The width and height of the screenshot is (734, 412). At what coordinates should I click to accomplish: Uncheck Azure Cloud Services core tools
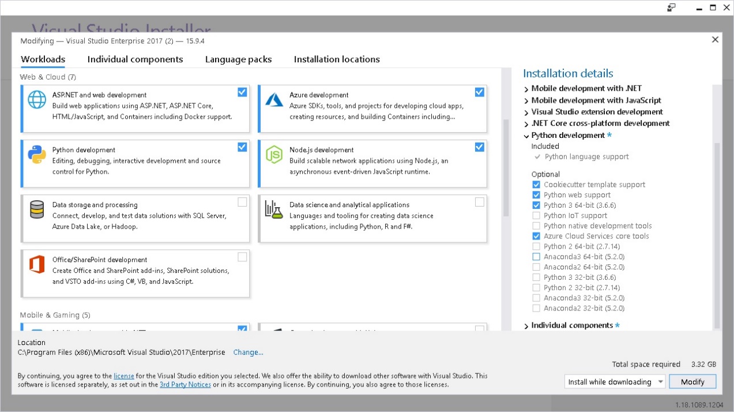click(x=536, y=236)
